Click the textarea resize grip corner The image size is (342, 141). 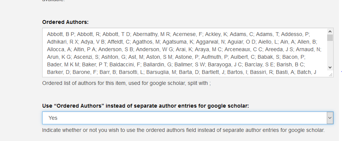coord(331,75)
